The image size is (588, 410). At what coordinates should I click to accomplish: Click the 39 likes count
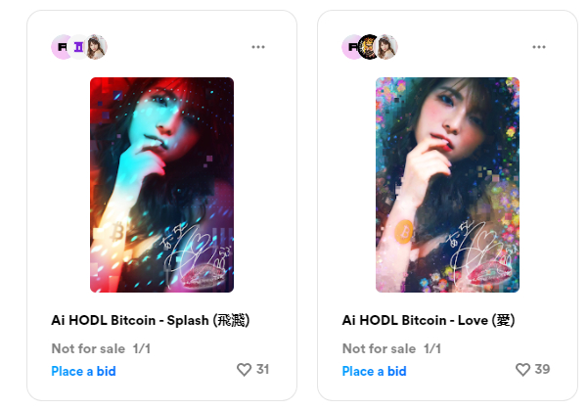pyautogui.click(x=542, y=370)
